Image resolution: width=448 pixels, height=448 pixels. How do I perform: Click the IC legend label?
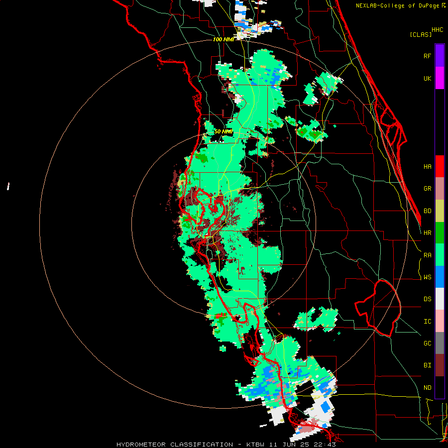pyautogui.click(x=427, y=322)
